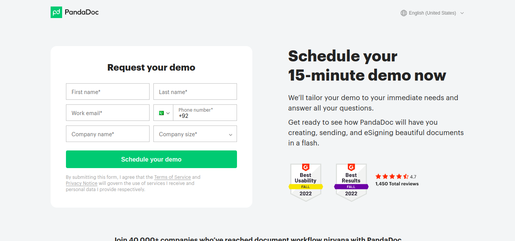515x241 pixels.
Task: Open the English (United States) language selector
Action: pyautogui.click(x=432, y=13)
